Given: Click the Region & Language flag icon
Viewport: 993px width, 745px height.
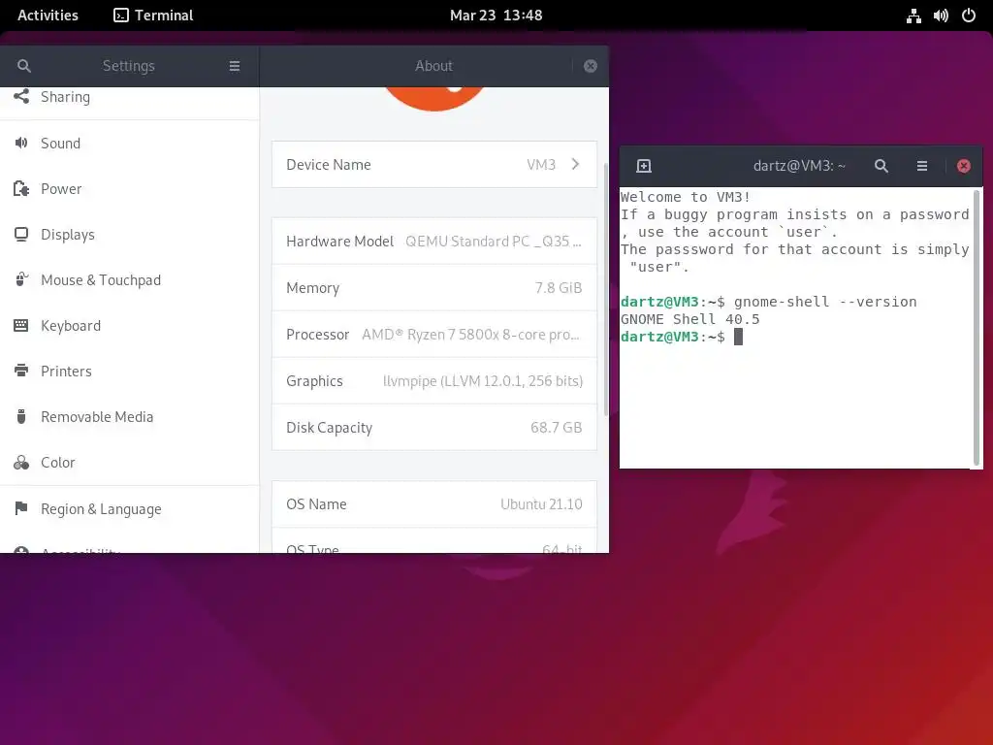Looking at the screenshot, I should point(21,508).
